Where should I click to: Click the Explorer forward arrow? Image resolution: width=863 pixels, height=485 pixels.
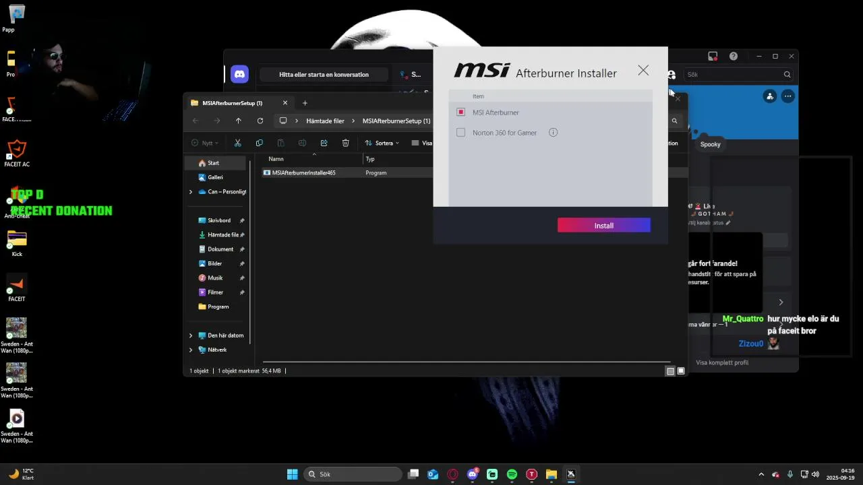tap(217, 121)
